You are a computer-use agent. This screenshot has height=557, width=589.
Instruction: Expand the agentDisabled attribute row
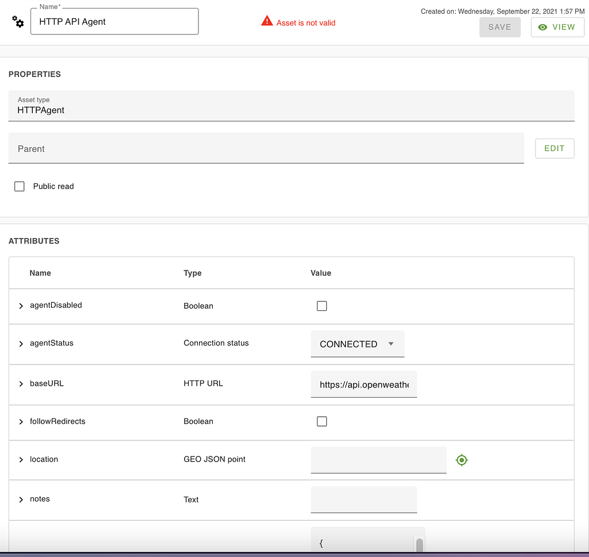[x=21, y=306]
